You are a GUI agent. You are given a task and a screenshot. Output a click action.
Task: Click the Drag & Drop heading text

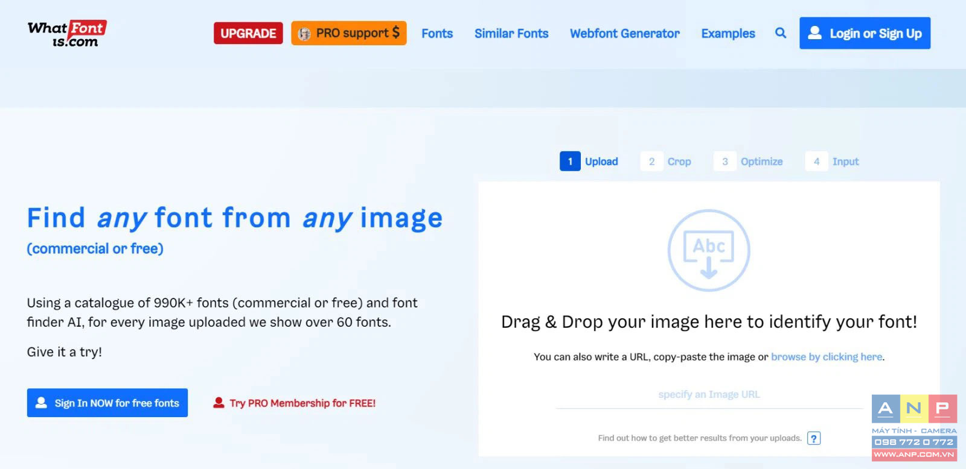(709, 322)
